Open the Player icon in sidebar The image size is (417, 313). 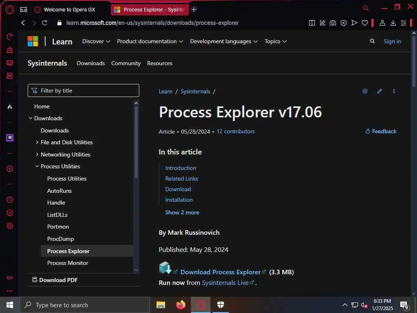click(10, 168)
